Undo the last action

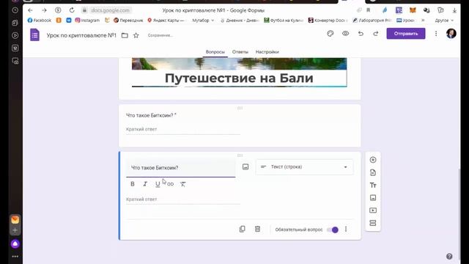pos(361,34)
